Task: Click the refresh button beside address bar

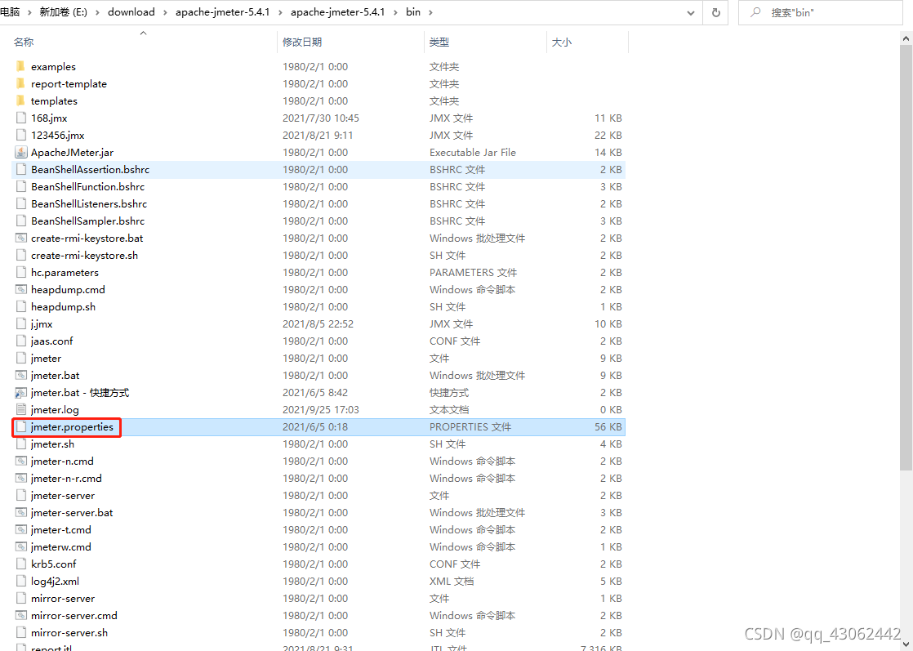Action: 716,12
